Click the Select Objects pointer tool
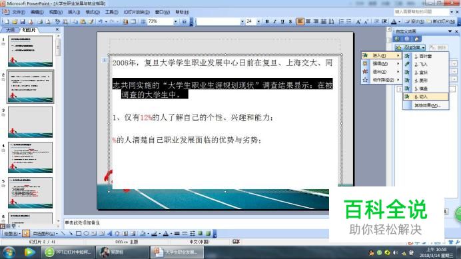The height and width of the screenshot is (259, 461). click(25, 234)
